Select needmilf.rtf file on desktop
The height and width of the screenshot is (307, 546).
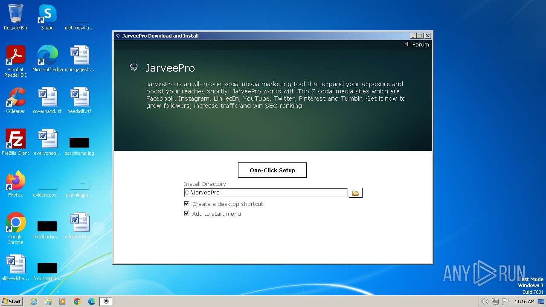[79, 101]
